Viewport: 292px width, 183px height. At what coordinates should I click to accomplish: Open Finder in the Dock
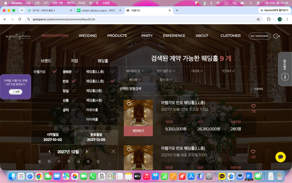12,176
